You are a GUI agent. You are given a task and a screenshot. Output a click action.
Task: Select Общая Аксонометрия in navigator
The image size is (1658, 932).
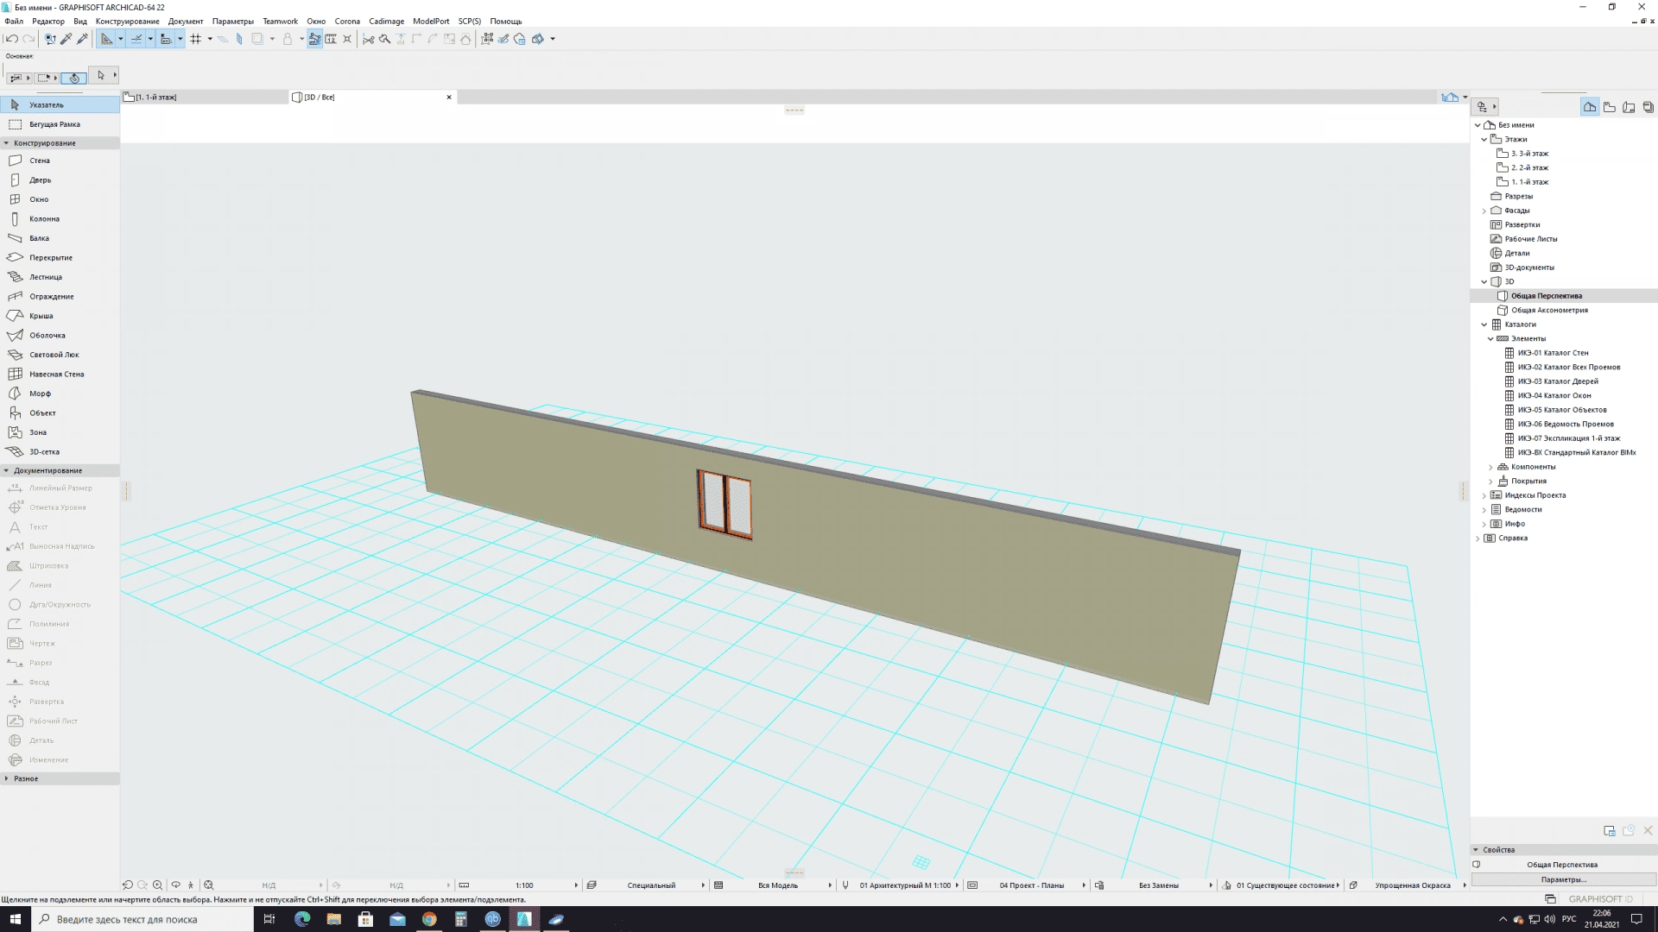(x=1549, y=310)
